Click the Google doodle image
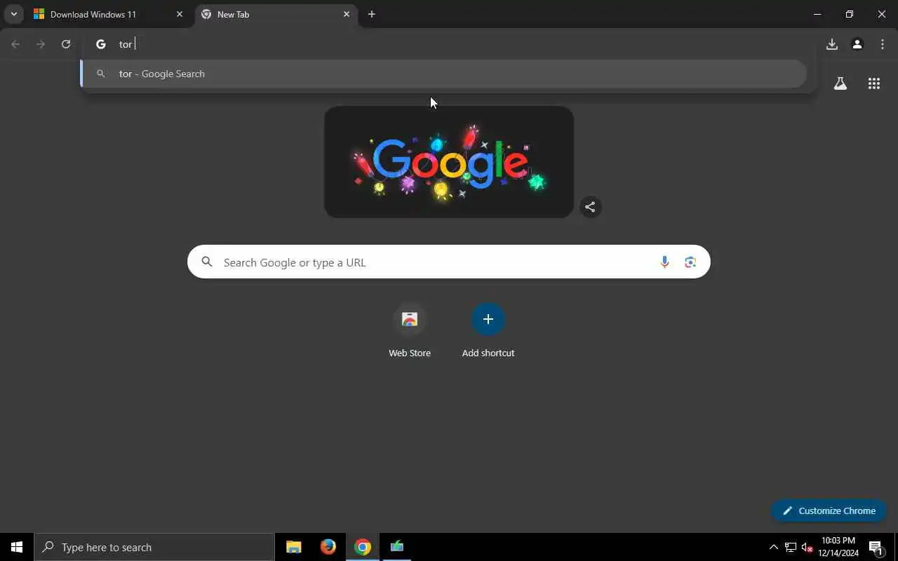 pos(449,162)
